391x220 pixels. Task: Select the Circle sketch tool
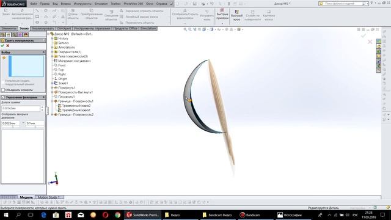pyautogui.click(x=46, y=11)
